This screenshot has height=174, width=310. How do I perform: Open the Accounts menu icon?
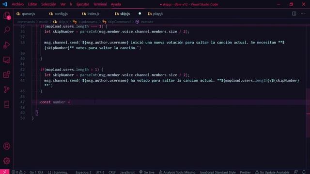[6, 146]
